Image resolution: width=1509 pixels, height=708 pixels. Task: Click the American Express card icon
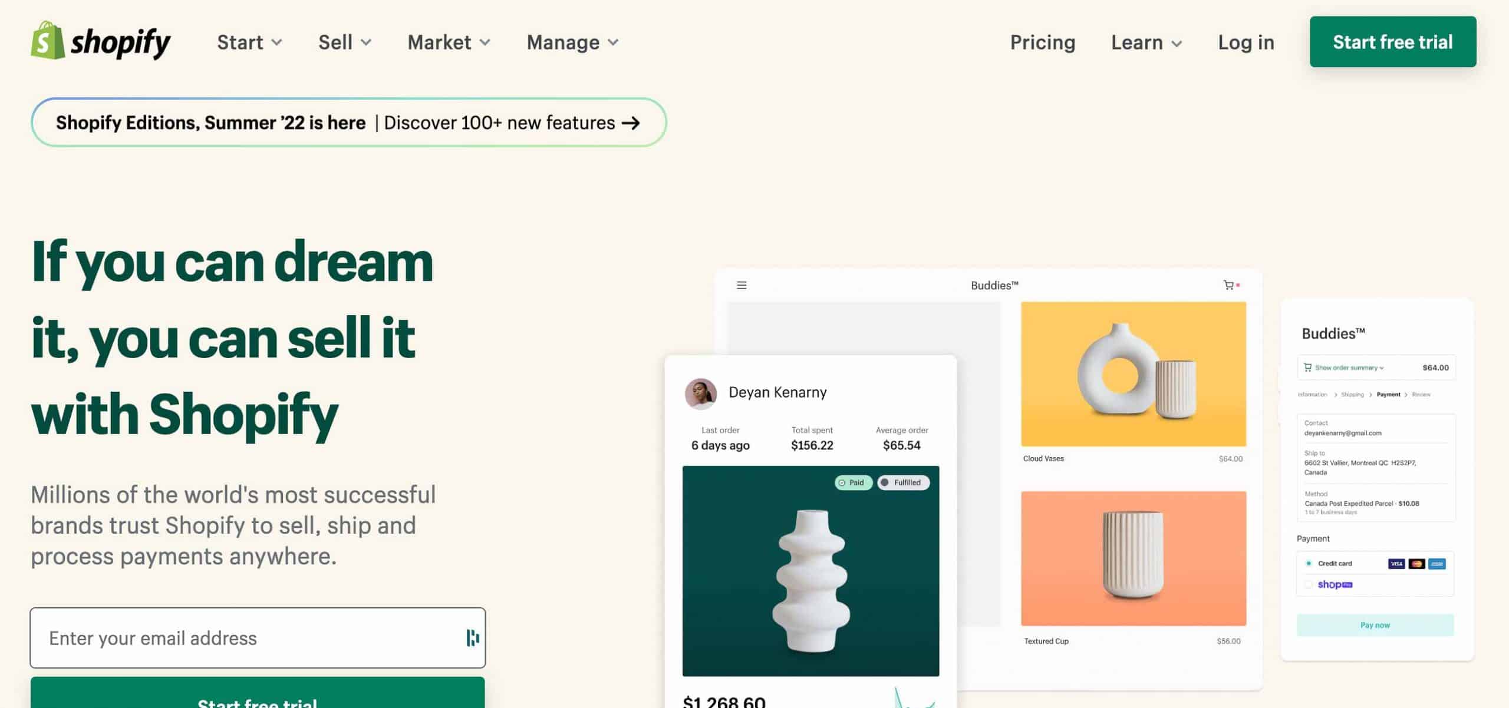coord(1437,564)
